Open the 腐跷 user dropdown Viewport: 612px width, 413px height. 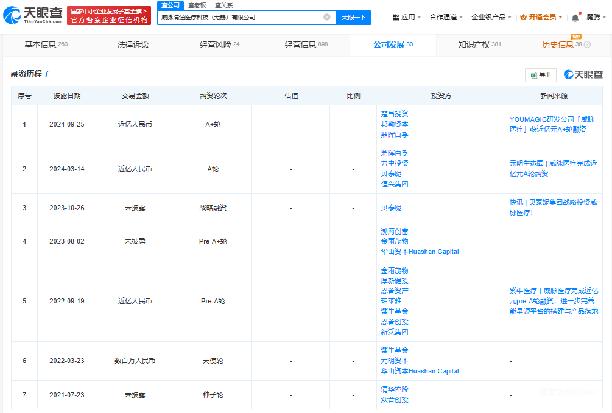coord(596,17)
